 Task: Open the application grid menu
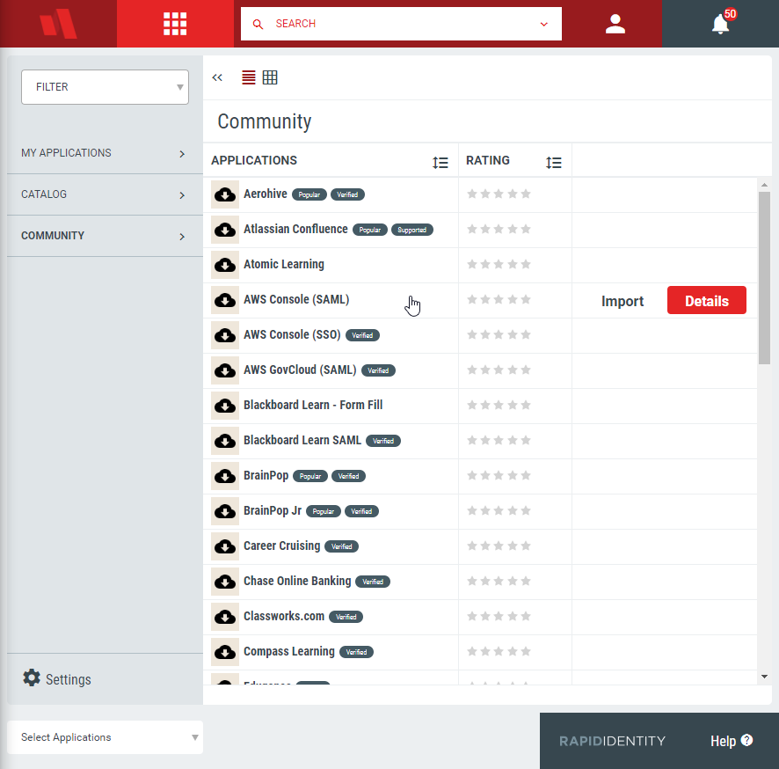pos(175,24)
